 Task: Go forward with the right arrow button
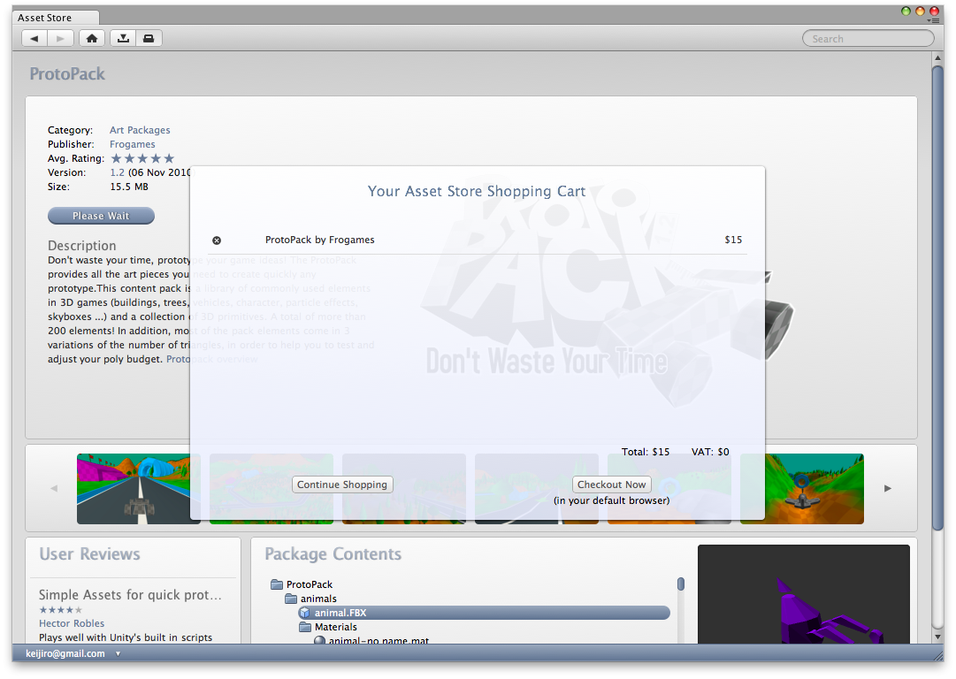coord(60,38)
